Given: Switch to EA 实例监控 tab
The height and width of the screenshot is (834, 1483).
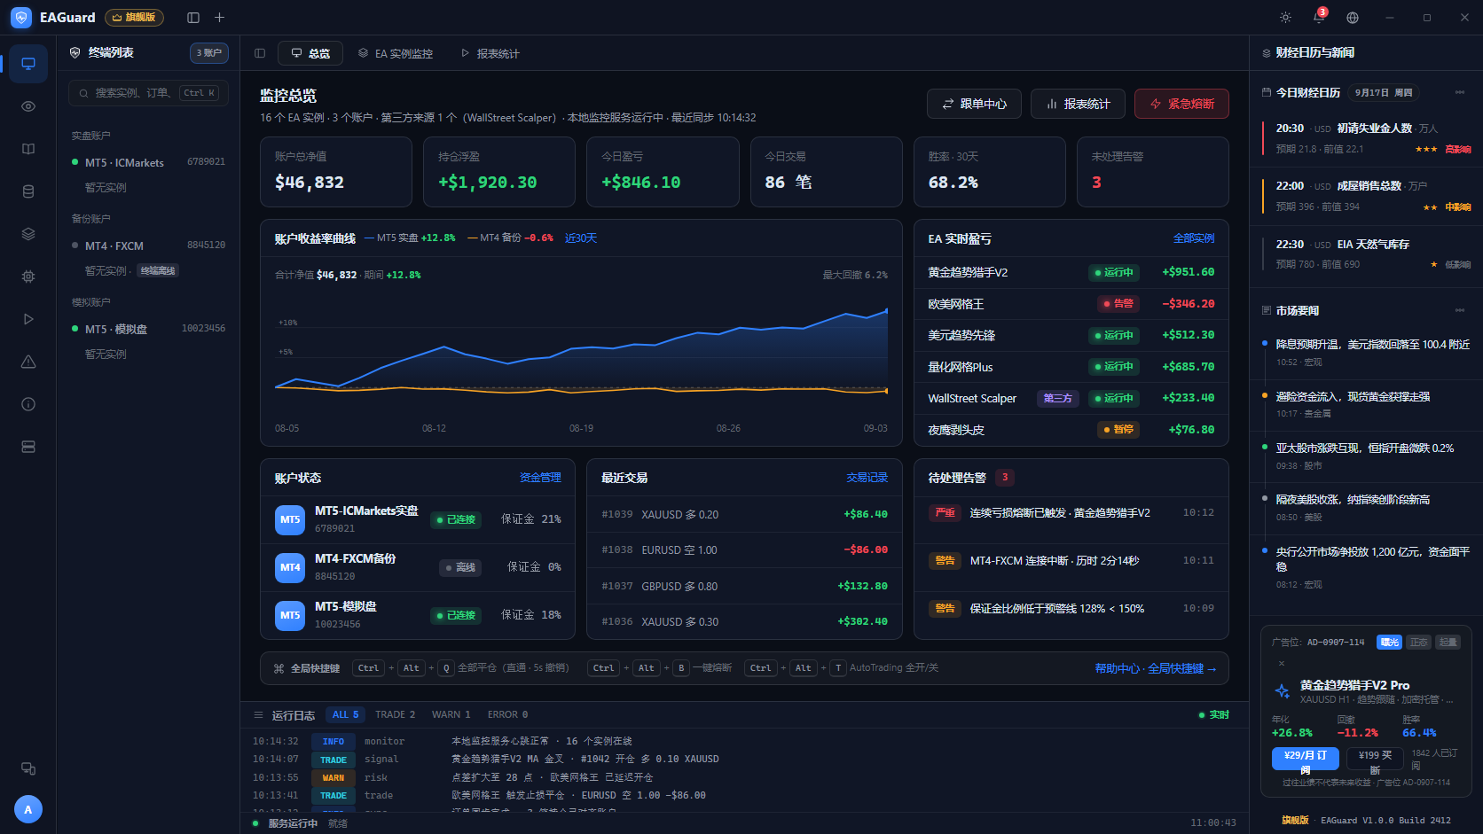Looking at the screenshot, I should coord(396,53).
